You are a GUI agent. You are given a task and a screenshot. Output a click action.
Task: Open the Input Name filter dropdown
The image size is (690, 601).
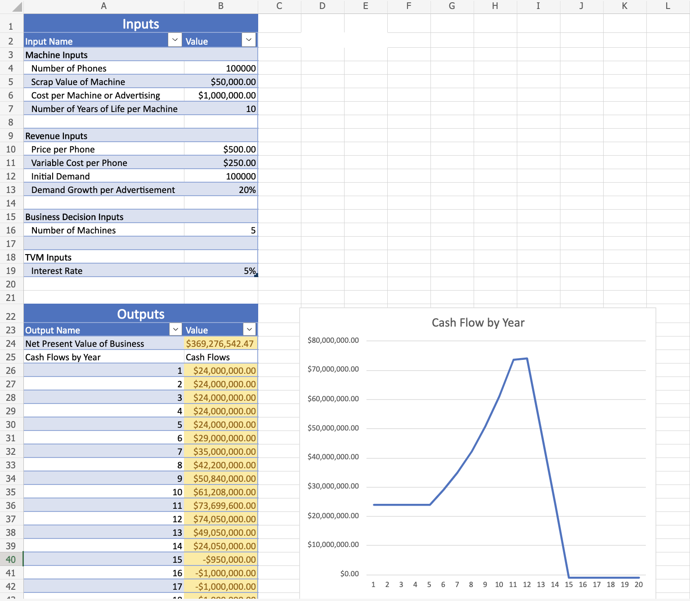tap(175, 40)
